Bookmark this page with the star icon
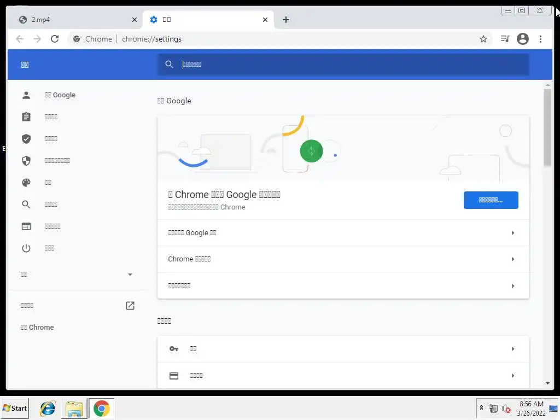Viewport: 560px width, 420px height. point(483,39)
